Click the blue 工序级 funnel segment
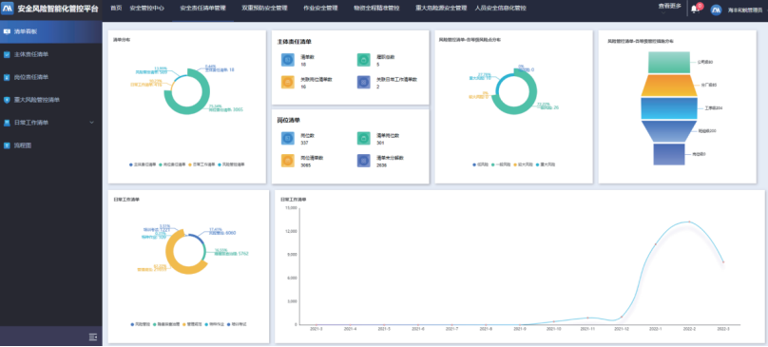 pyautogui.click(x=668, y=108)
